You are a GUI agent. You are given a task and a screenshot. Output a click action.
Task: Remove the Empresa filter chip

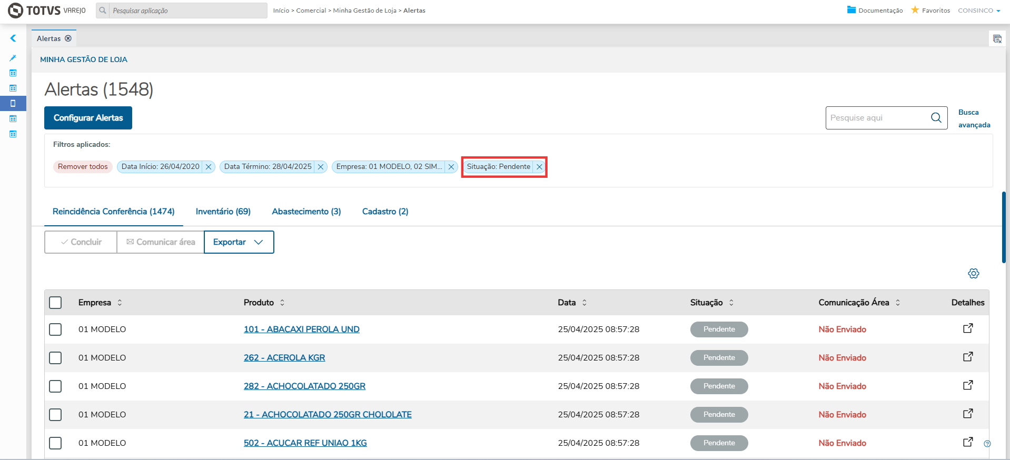pos(451,167)
